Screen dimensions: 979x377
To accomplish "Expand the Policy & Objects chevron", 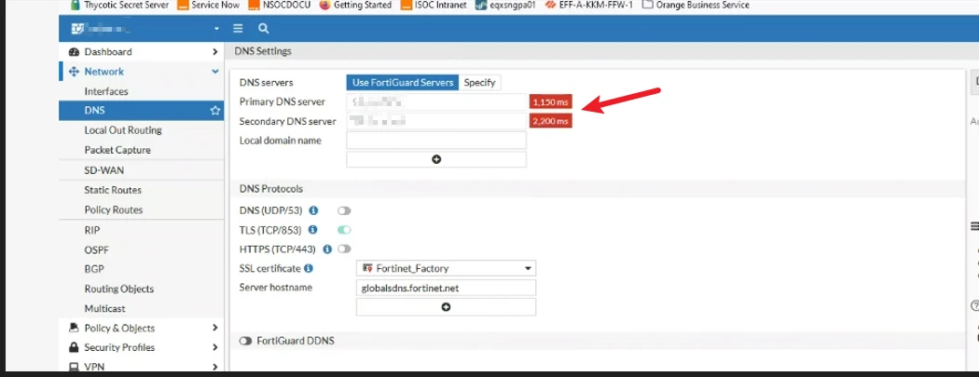I will (214, 328).
